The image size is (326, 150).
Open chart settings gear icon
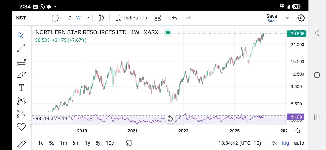tap(301, 18)
